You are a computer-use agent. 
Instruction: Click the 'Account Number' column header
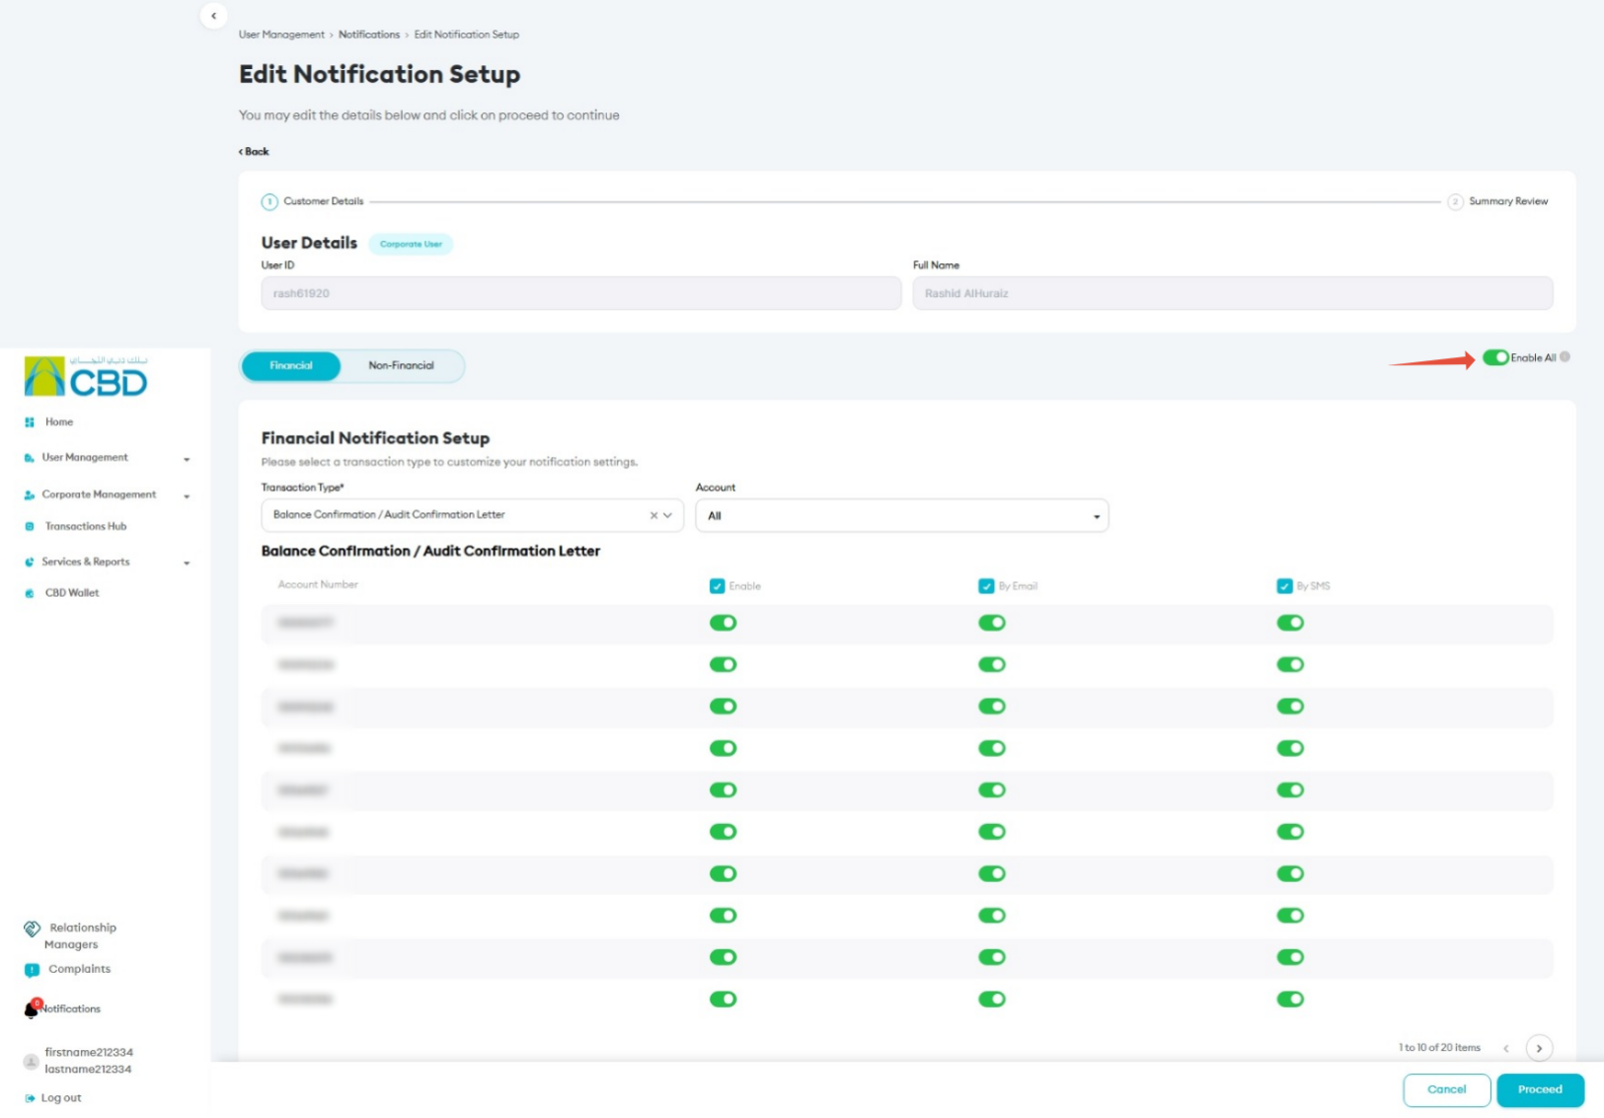[318, 585]
